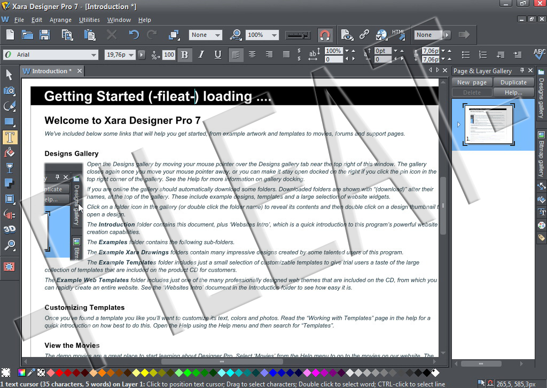The image size is (547, 388).
Task: Click the Undo arrow
Action: (134, 35)
